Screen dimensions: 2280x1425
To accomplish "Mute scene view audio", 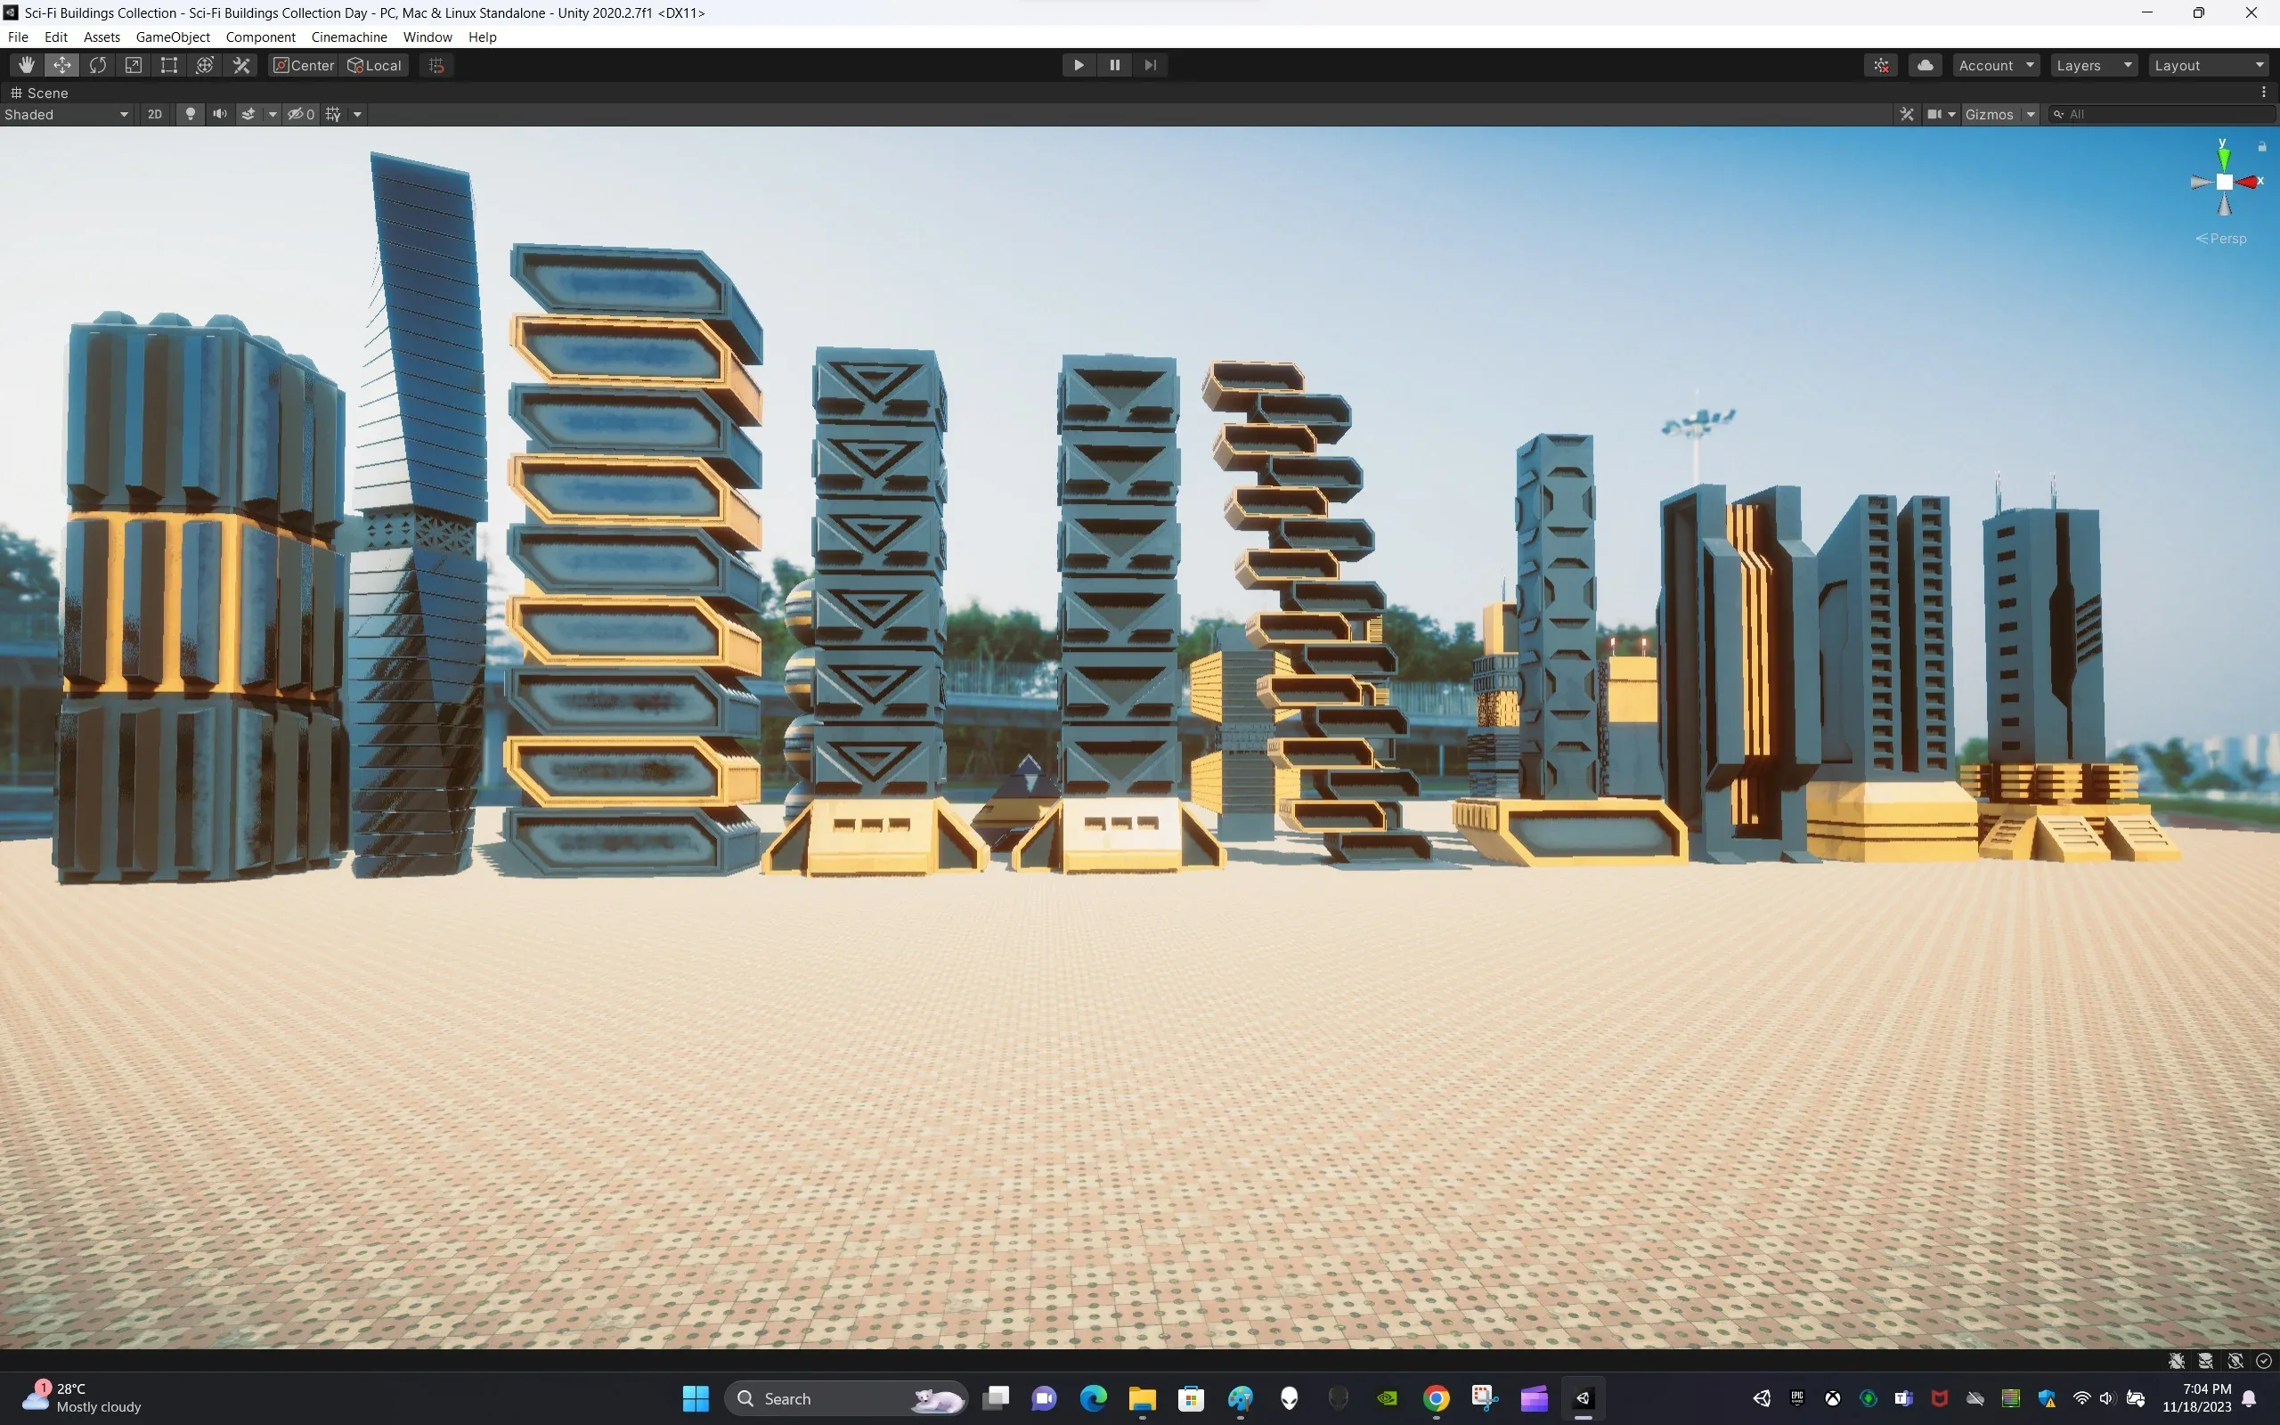I will (218, 114).
